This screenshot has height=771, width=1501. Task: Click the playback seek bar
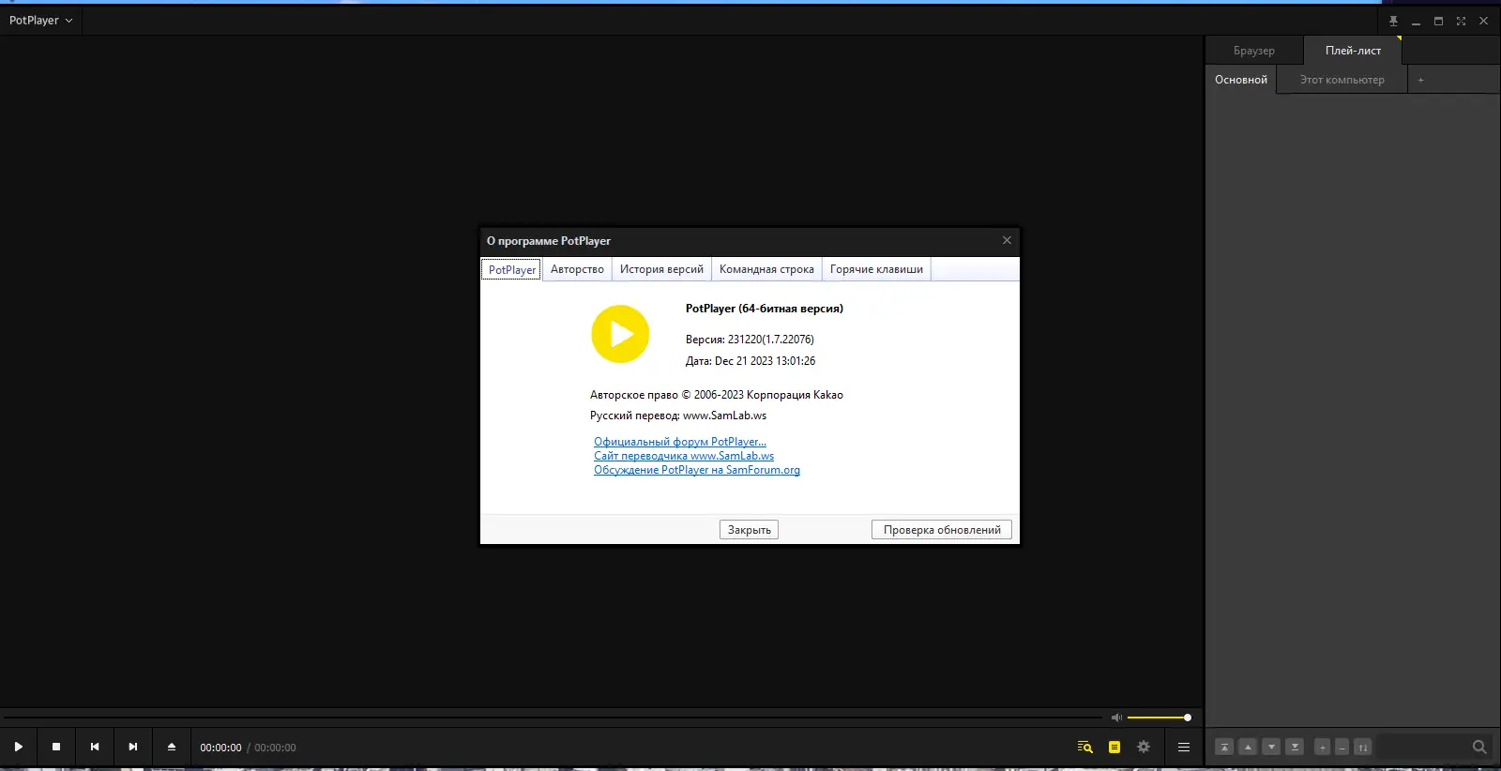553,718
